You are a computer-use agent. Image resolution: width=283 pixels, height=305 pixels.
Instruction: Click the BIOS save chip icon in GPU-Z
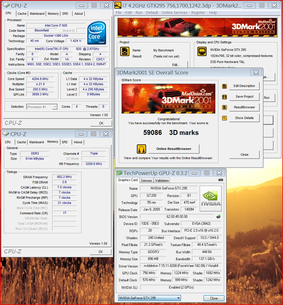[218, 217]
